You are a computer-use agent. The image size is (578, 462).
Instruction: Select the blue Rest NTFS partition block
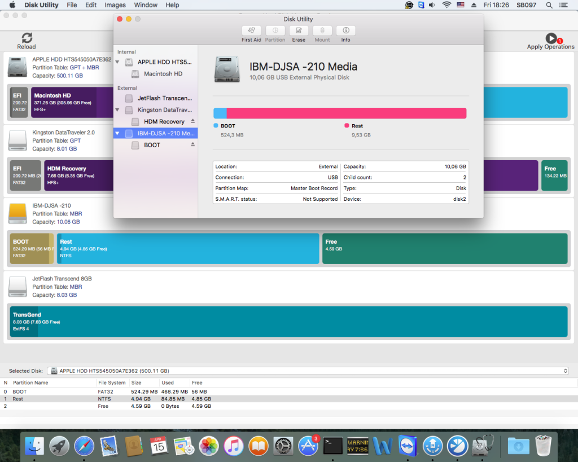pyautogui.click(x=188, y=248)
